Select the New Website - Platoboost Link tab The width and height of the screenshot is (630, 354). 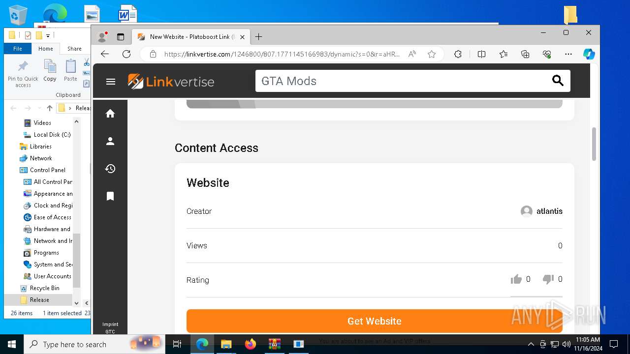tap(191, 37)
